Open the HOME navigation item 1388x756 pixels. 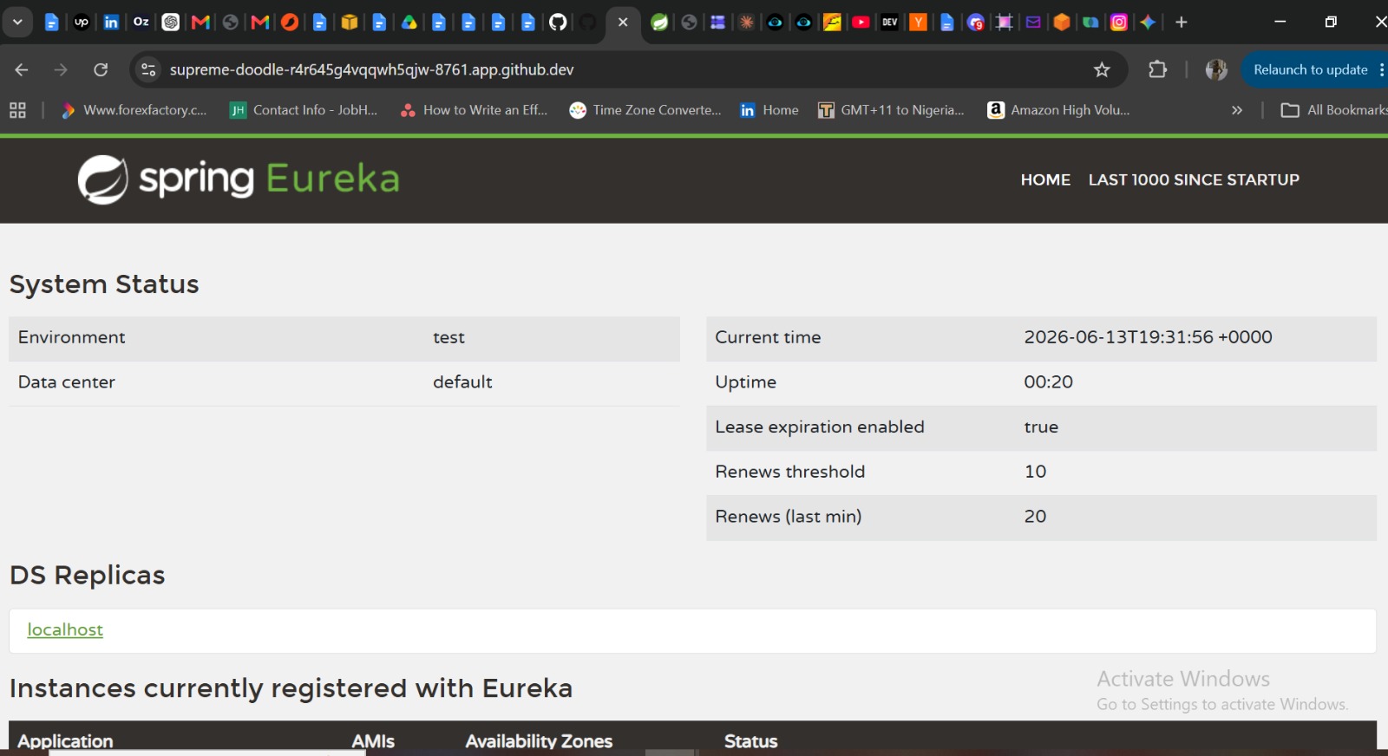[1045, 179]
